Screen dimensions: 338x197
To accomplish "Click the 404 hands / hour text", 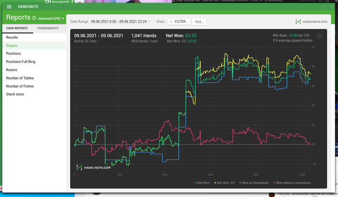I will [x=144, y=41].
